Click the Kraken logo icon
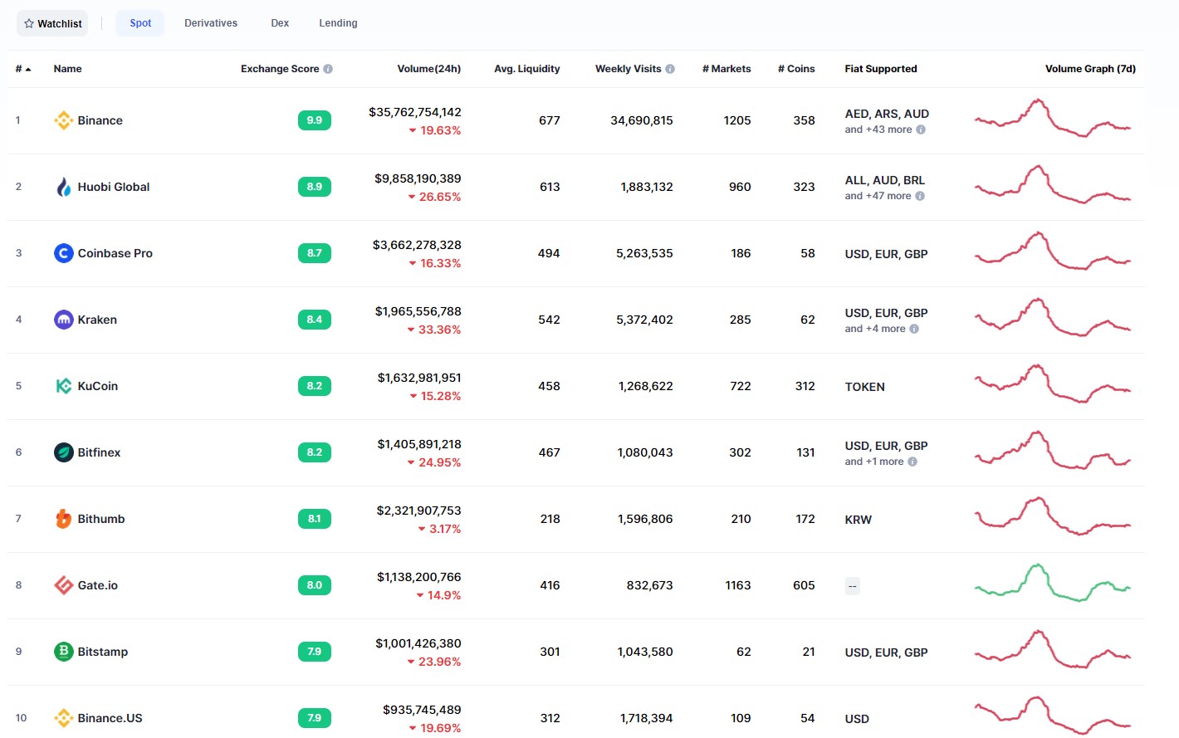The width and height of the screenshot is (1179, 738). pos(64,320)
